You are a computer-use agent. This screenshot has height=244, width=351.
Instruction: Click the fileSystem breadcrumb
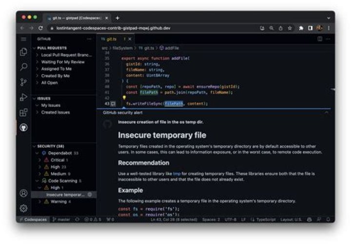pos(122,48)
